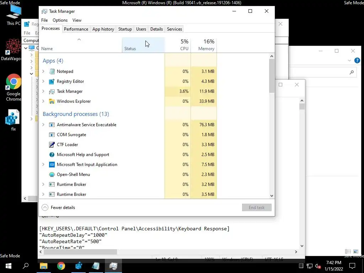Open File Explorer from the taskbar

43,266
